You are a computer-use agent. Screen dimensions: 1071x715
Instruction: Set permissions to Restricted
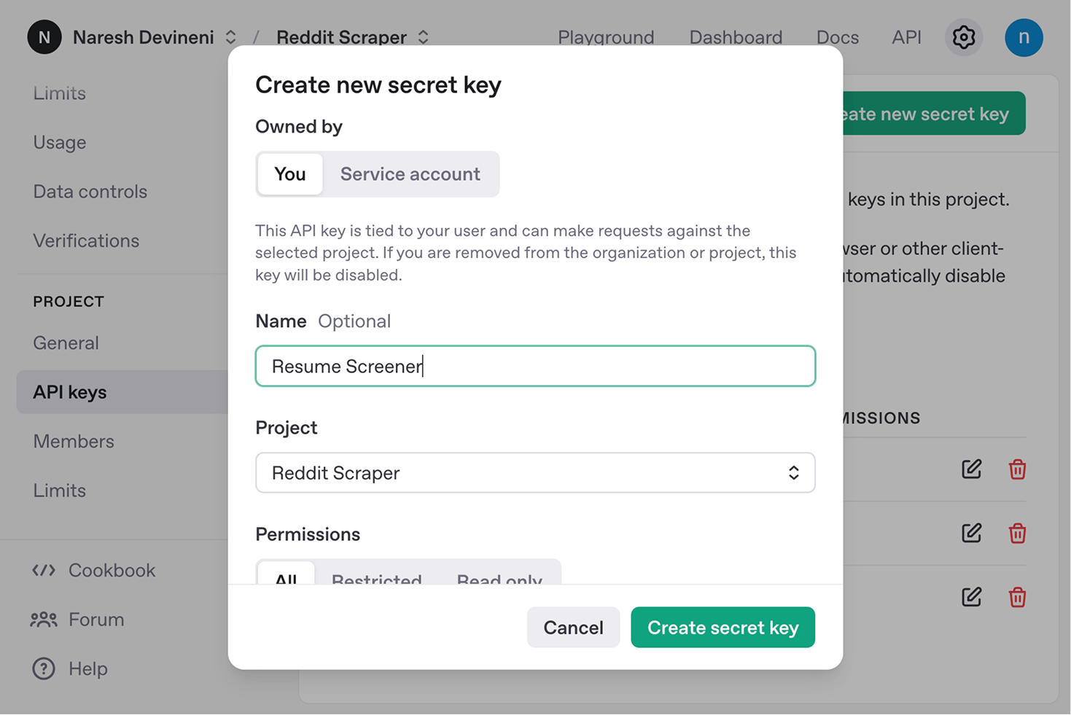(x=376, y=579)
